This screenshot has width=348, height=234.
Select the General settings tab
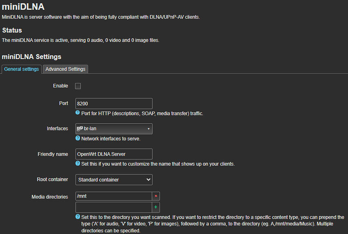tap(22, 69)
